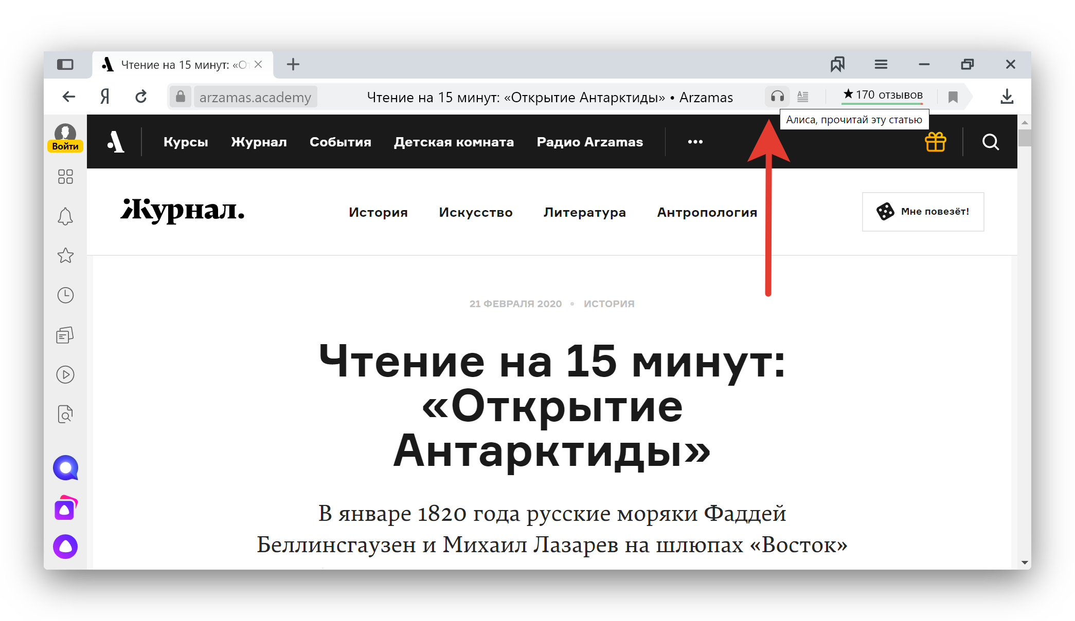Open the 170 отзывов site reviews
The width and height of the screenshot is (1075, 621).
[x=883, y=95]
